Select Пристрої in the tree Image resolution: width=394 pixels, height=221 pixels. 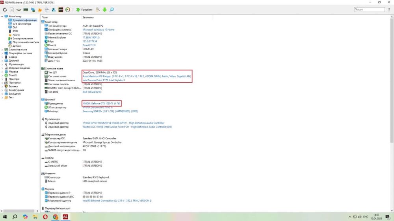coord(14,79)
